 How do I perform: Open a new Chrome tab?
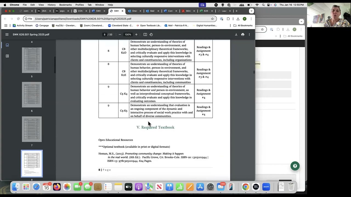pos(236,11)
